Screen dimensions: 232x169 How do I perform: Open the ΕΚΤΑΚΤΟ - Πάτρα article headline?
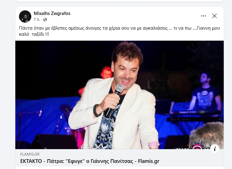[90, 161]
